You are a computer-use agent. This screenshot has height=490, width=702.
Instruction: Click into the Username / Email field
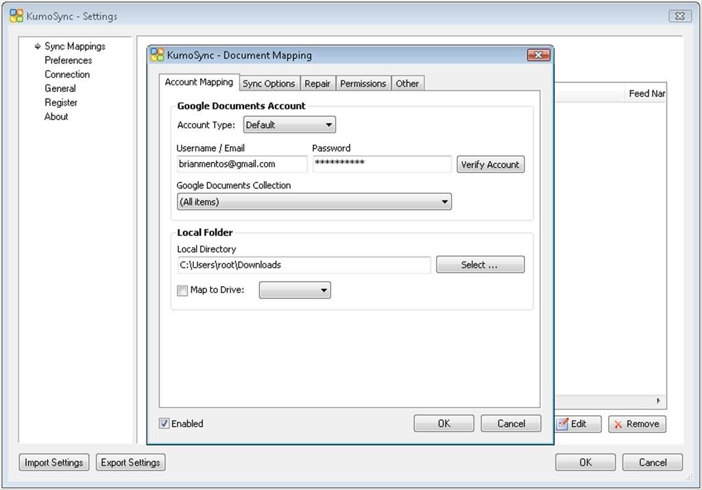point(242,164)
